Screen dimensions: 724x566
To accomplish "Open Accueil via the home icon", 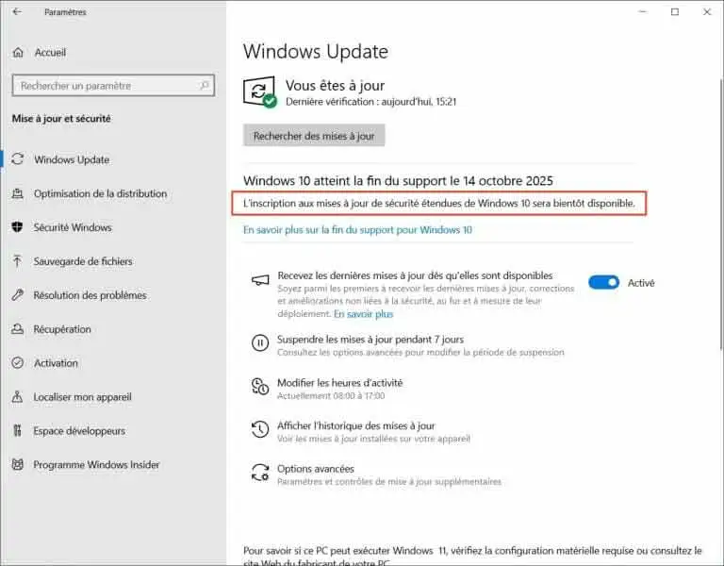I will point(18,52).
